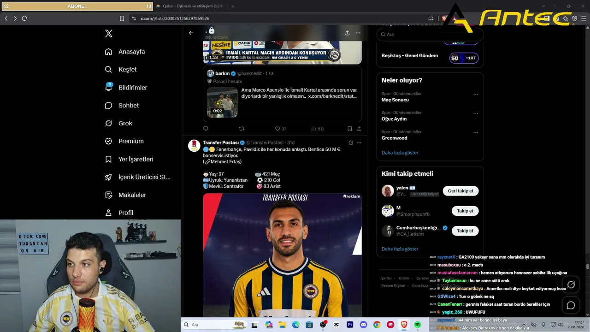Open quoted barkın video thumbnail
Screen dimensions: 590x332
pos(222,102)
